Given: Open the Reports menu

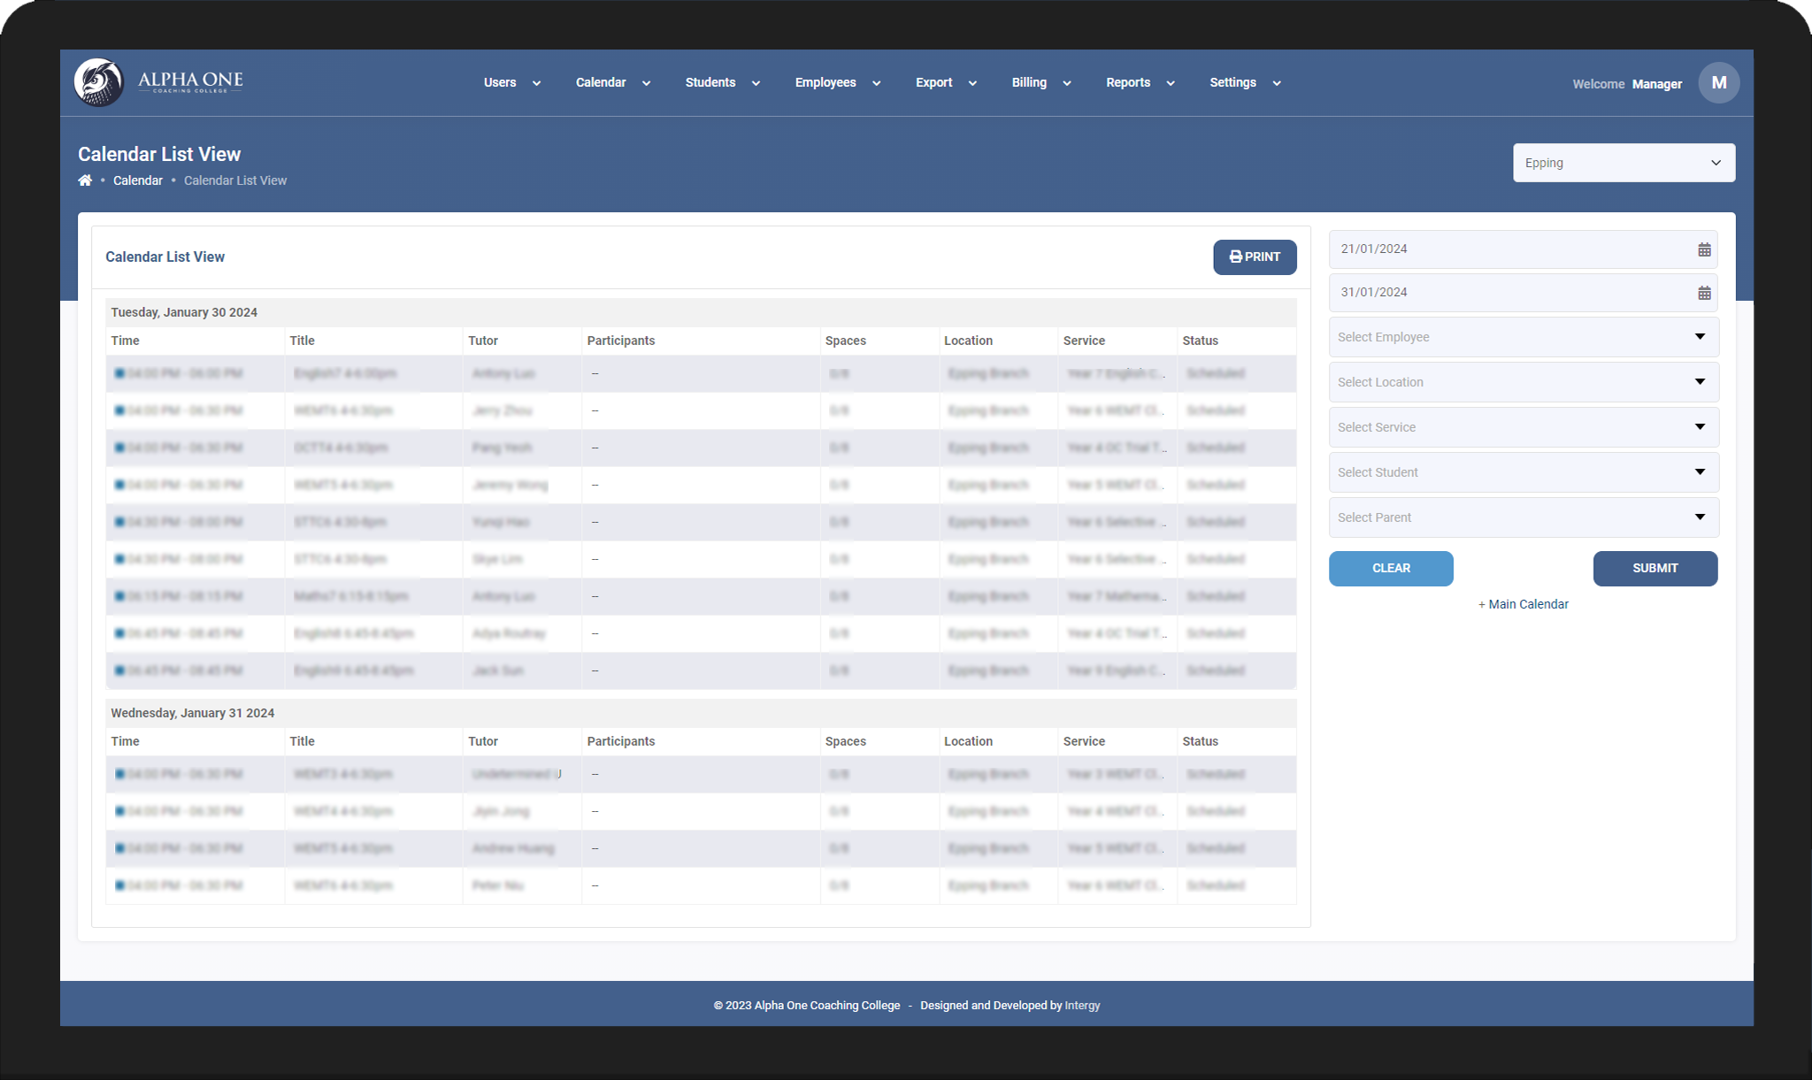Looking at the screenshot, I should pyautogui.click(x=1140, y=82).
